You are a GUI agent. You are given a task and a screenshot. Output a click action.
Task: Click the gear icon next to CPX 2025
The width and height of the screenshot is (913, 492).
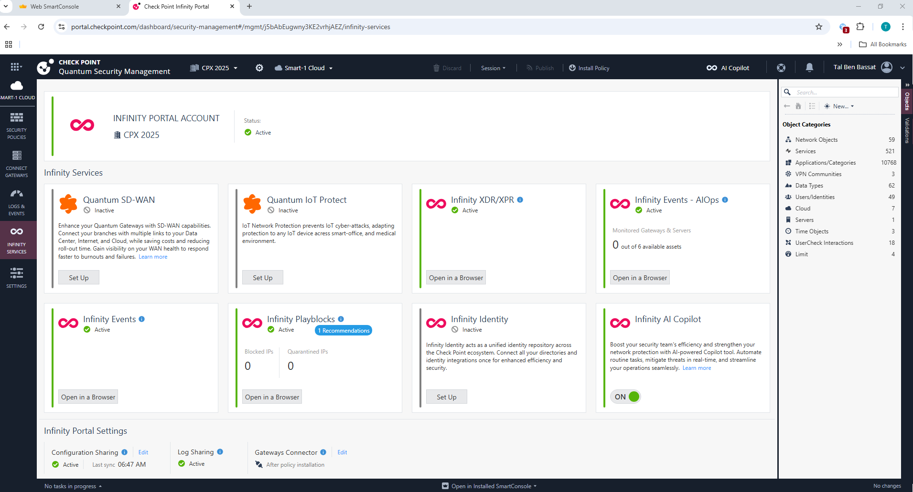tap(259, 68)
